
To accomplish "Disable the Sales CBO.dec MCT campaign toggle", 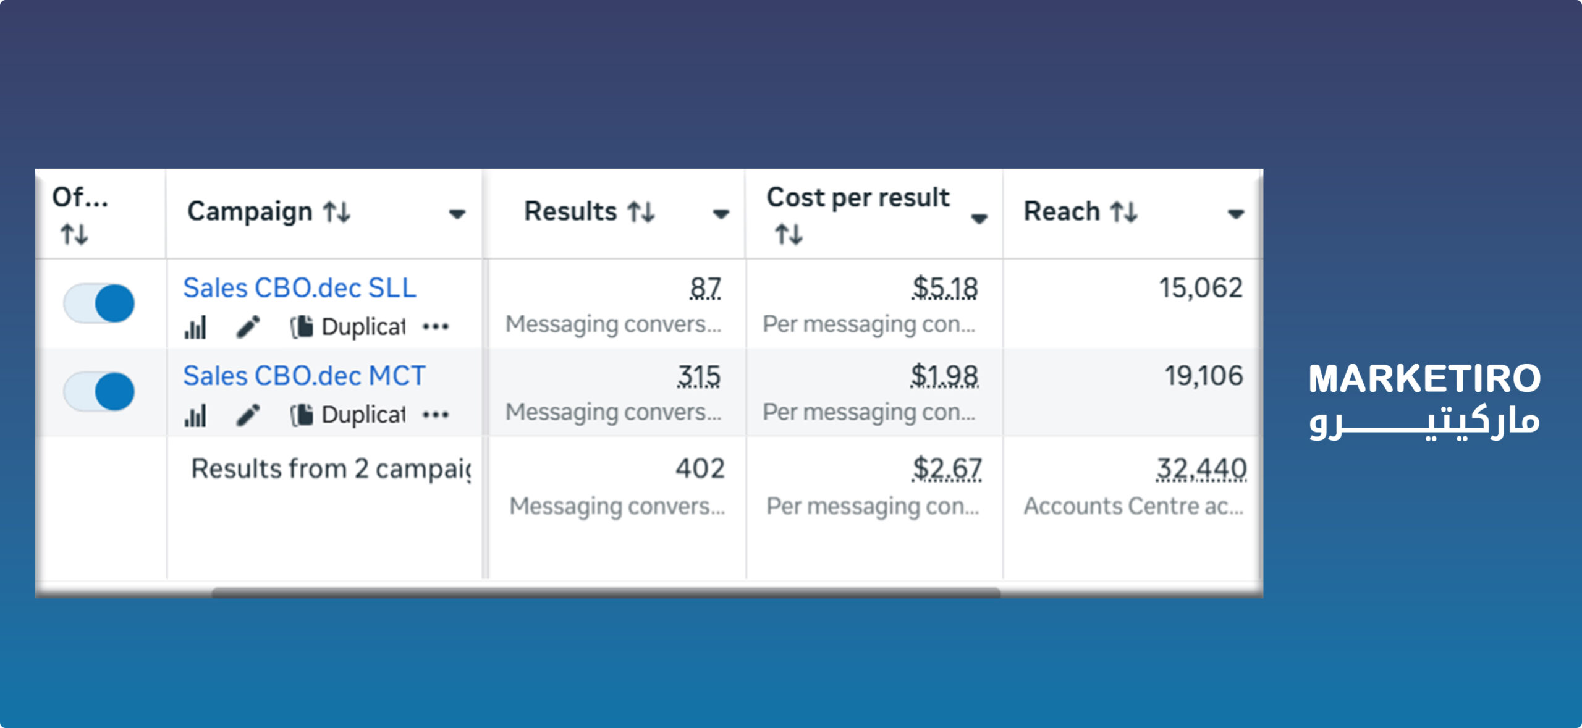I will pyautogui.click(x=99, y=391).
